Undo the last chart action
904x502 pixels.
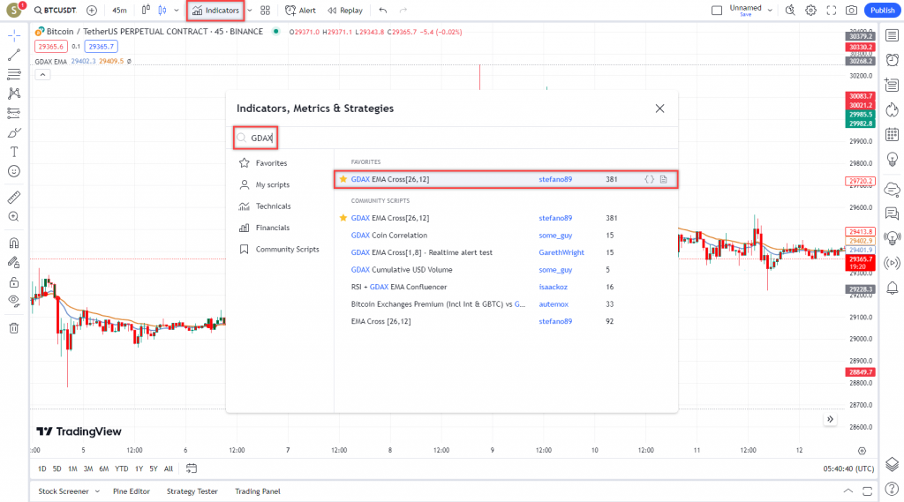pos(383,11)
